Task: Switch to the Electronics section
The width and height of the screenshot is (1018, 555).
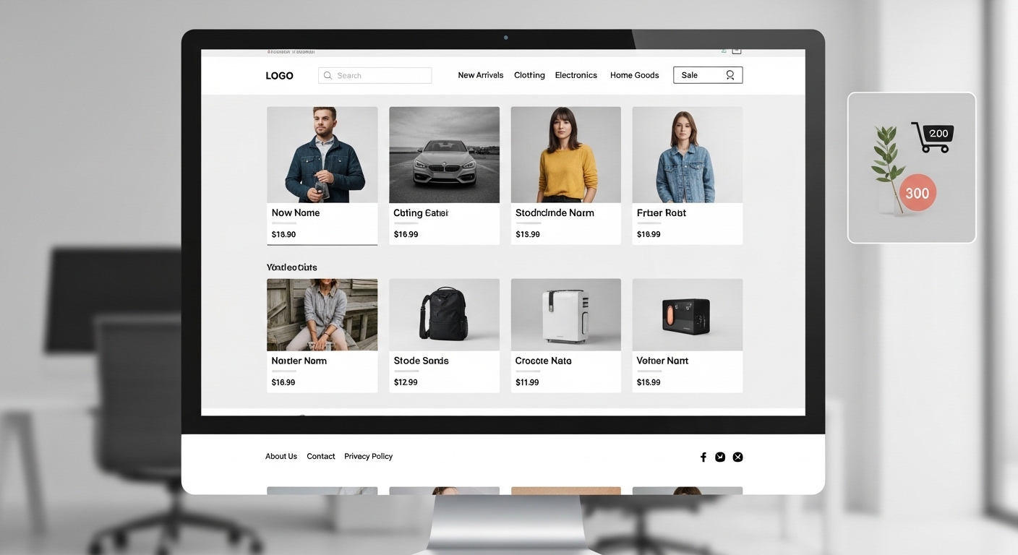Action: click(576, 74)
